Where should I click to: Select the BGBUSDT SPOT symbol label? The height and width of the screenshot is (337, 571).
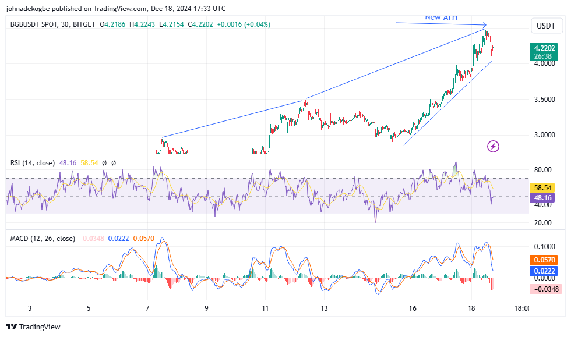(34, 24)
